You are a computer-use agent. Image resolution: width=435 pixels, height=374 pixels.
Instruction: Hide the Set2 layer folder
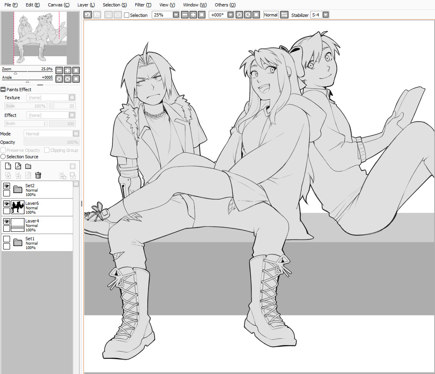pos(7,186)
